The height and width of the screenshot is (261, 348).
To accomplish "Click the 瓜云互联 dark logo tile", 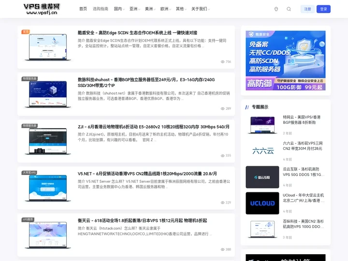I will pos(262,177).
